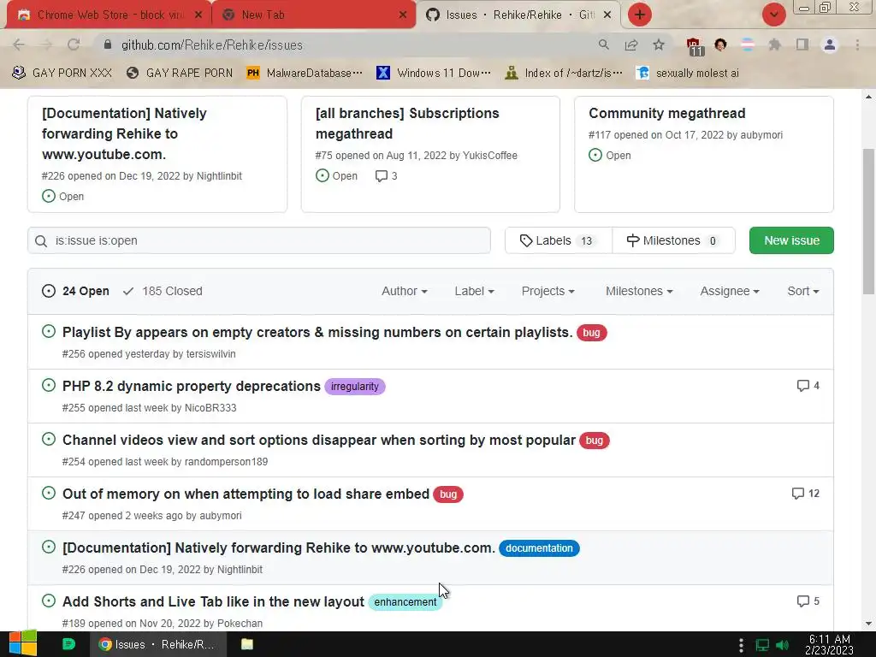The image size is (876, 657).
Task: Open pinned Community megathread issue
Action: [667, 114]
